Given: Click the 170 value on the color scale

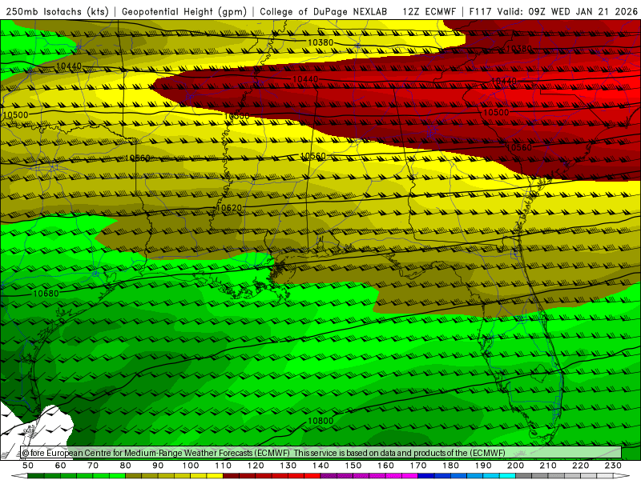Looking at the screenshot, I should pos(418,466).
